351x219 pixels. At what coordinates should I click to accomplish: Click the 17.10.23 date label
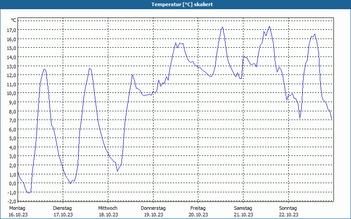[x=63, y=215]
